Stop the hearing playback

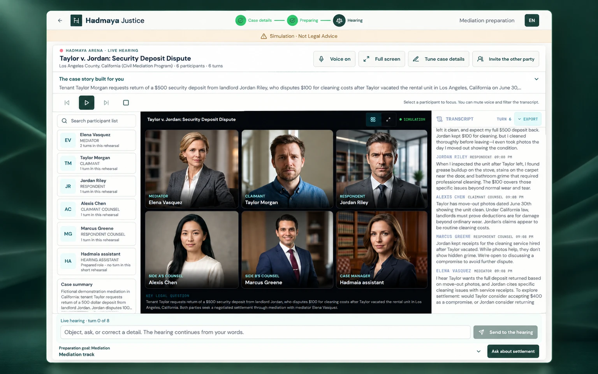click(x=126, y=103)
